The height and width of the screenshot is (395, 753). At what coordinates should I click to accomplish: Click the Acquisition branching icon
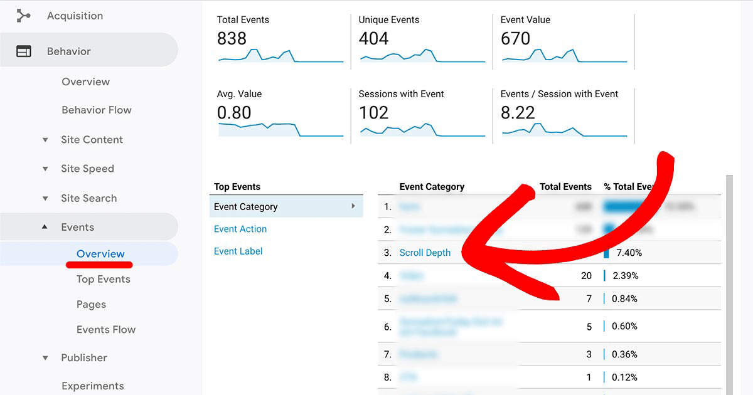pos(24,15)
